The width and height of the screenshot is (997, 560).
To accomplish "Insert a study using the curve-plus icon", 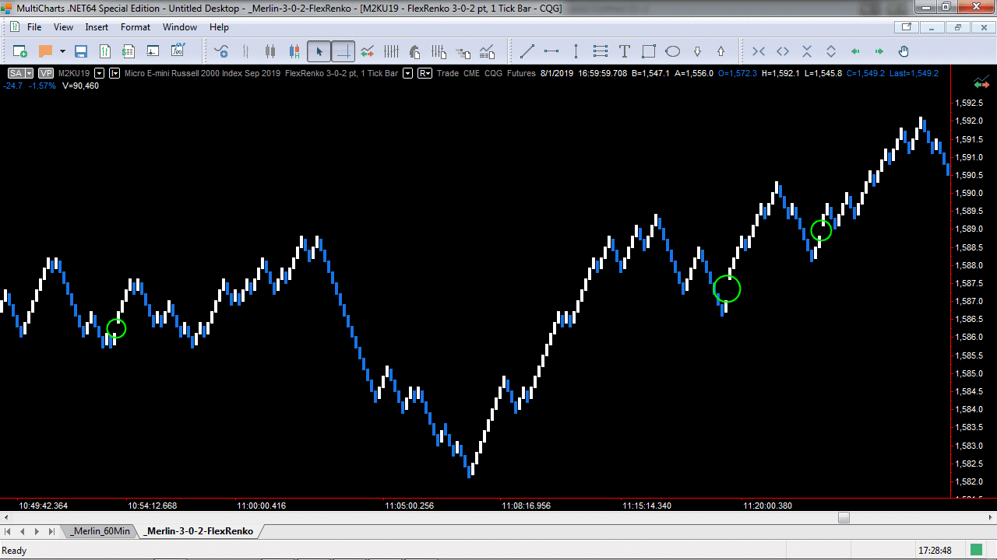I will pyautogui.click(x=222, y=51).
